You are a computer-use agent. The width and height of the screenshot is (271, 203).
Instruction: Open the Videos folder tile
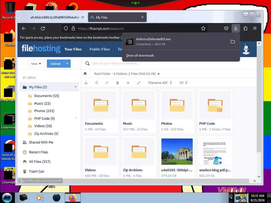[x=101, y=157]
